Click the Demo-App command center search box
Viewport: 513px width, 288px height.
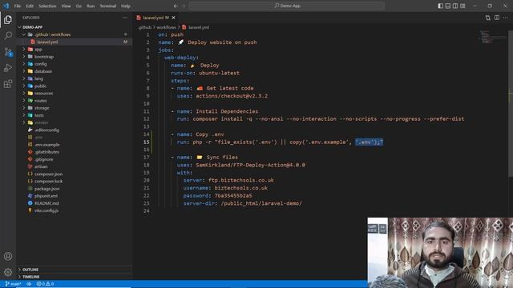287,6
